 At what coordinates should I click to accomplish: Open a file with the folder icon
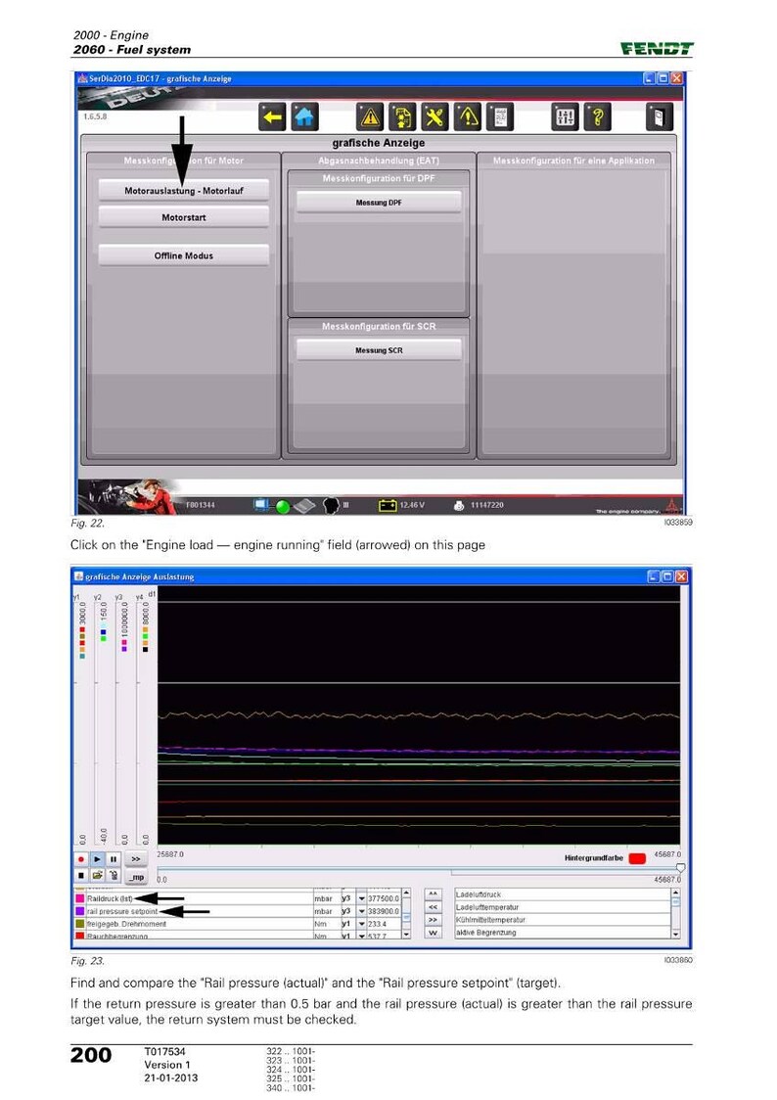98,876
